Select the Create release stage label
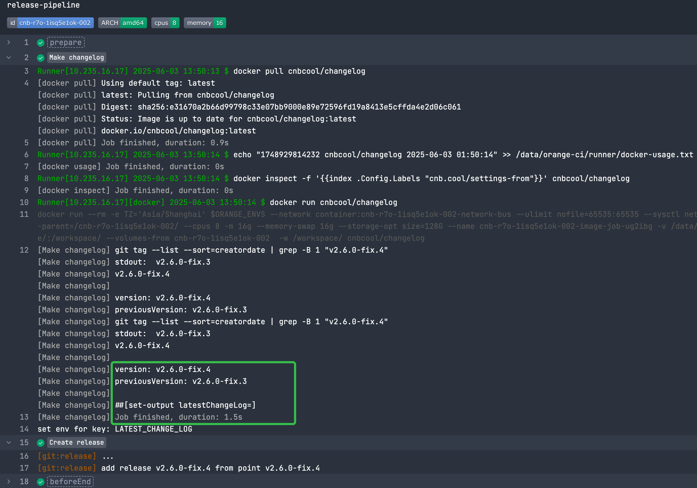Screen dimensions: 697x488 pyautogui.click(x=76, y=442)
